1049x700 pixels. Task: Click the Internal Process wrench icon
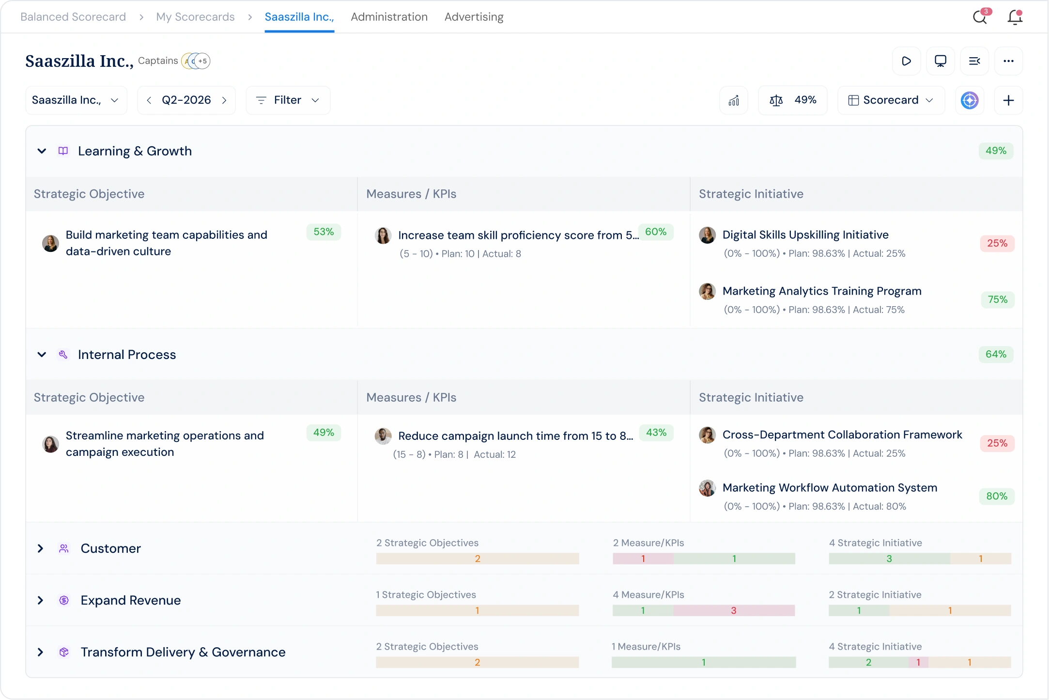click(x=63, y=355)
